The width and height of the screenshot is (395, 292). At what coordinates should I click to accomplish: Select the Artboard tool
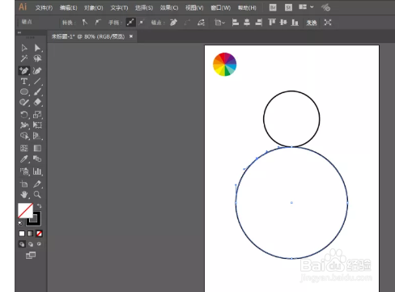(x=24, y=184)
